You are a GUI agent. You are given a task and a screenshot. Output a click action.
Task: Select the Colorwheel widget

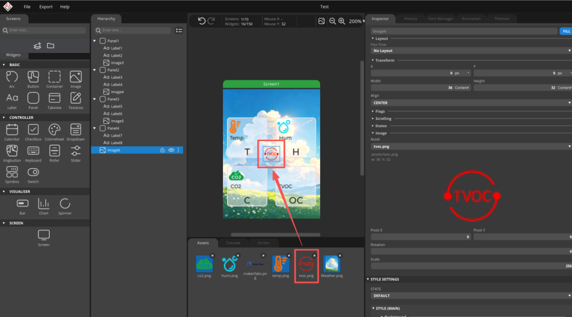(54, 132)
